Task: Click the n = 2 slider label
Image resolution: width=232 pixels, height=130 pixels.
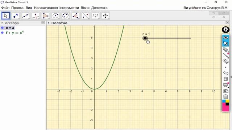Action: pyautogui.click(x=146, y=34)
